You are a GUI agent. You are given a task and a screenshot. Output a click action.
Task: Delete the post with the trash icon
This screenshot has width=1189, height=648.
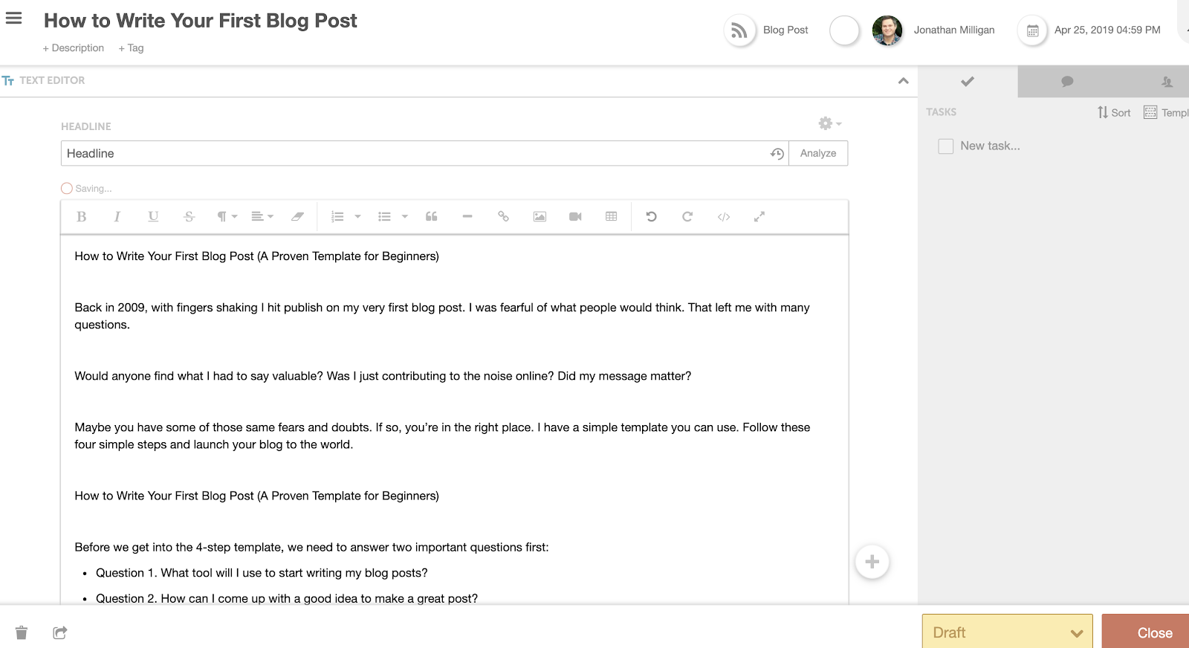[x=22, y=632]
